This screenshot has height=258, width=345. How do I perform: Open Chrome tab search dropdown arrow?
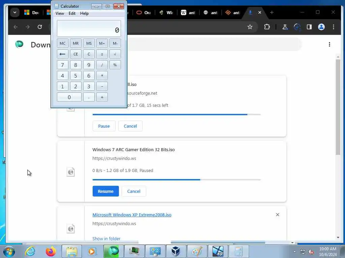coord(15,12)
